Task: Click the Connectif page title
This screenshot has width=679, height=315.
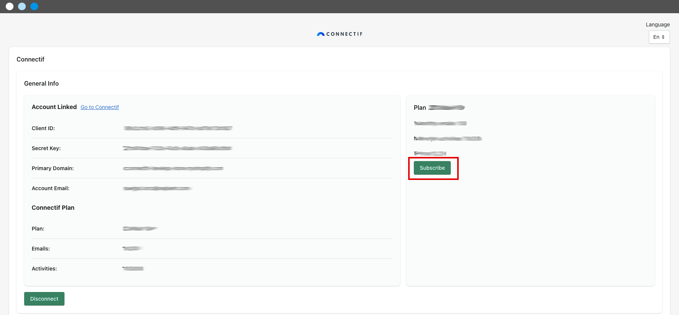Action: pos(31,59)
